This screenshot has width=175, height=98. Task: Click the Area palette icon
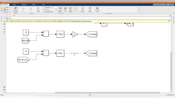coord(4,34)
